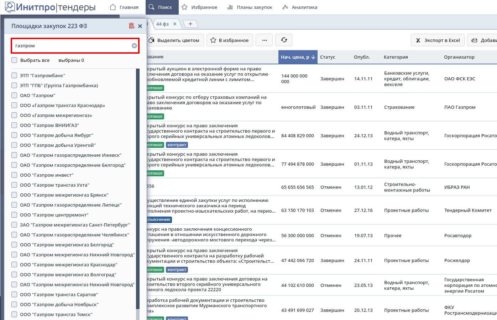The height and width of the screenshot is (320, 497).
Task: Select ООО "Газпром добыча Ноябрьск" label
Action: pyautogui.click(x=59, y=304)
